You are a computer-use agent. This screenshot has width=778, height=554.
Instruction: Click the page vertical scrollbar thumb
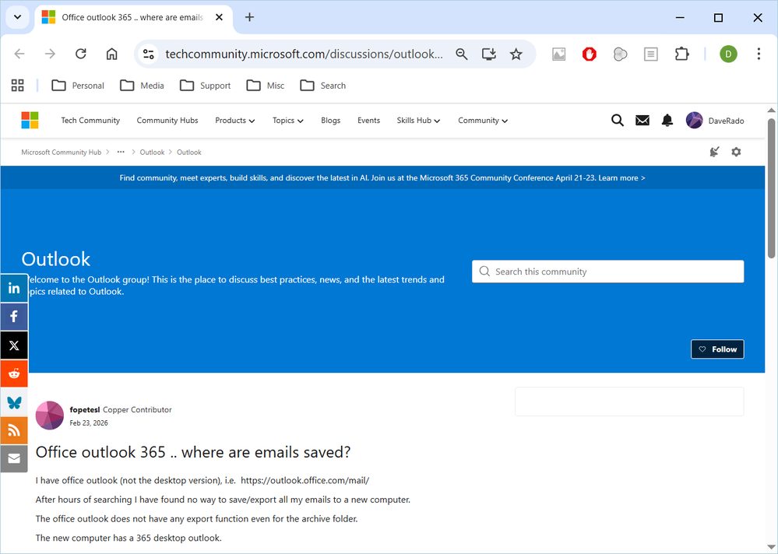point(771,188)
